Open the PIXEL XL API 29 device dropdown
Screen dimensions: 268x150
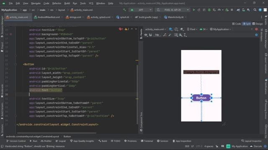tap(173, 10)
